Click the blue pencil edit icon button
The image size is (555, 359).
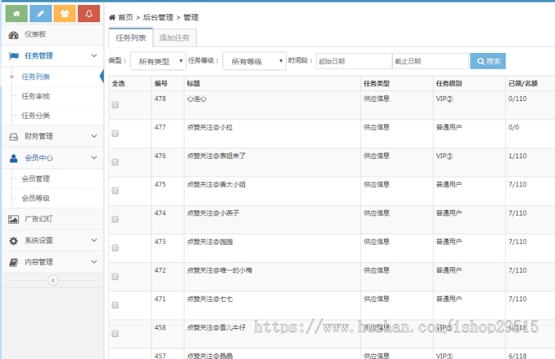click(x=41, y=14)
